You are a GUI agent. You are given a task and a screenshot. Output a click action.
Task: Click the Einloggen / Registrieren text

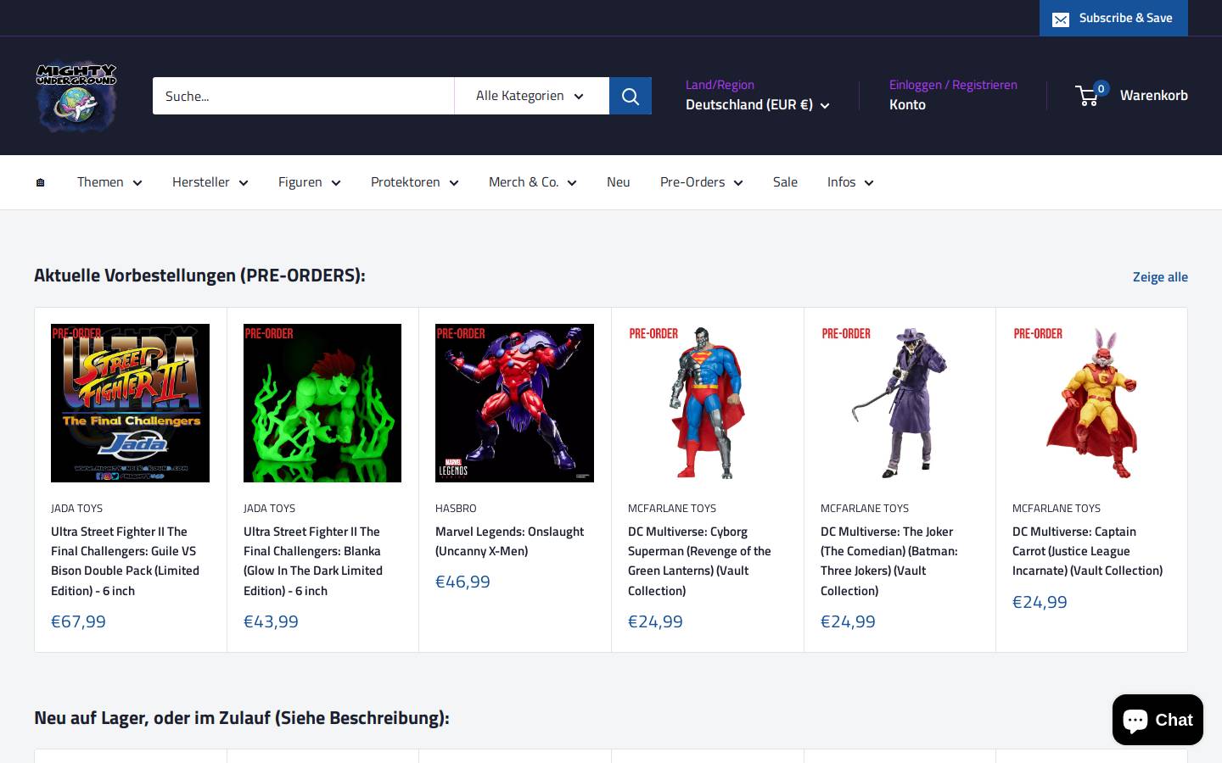point(953,85)
